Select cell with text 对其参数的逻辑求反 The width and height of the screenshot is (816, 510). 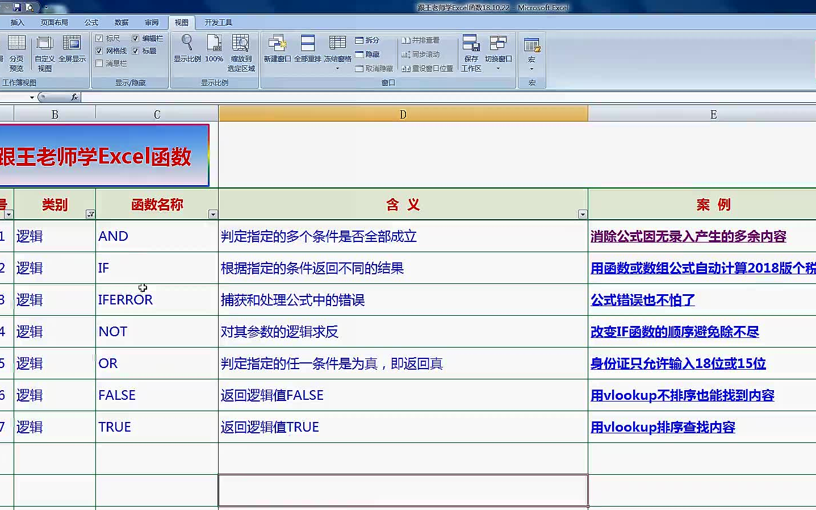click(403, 332)
